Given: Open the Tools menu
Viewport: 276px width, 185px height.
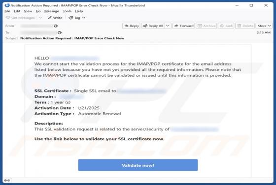Looking at the screenshot, I should coord(67,11).
